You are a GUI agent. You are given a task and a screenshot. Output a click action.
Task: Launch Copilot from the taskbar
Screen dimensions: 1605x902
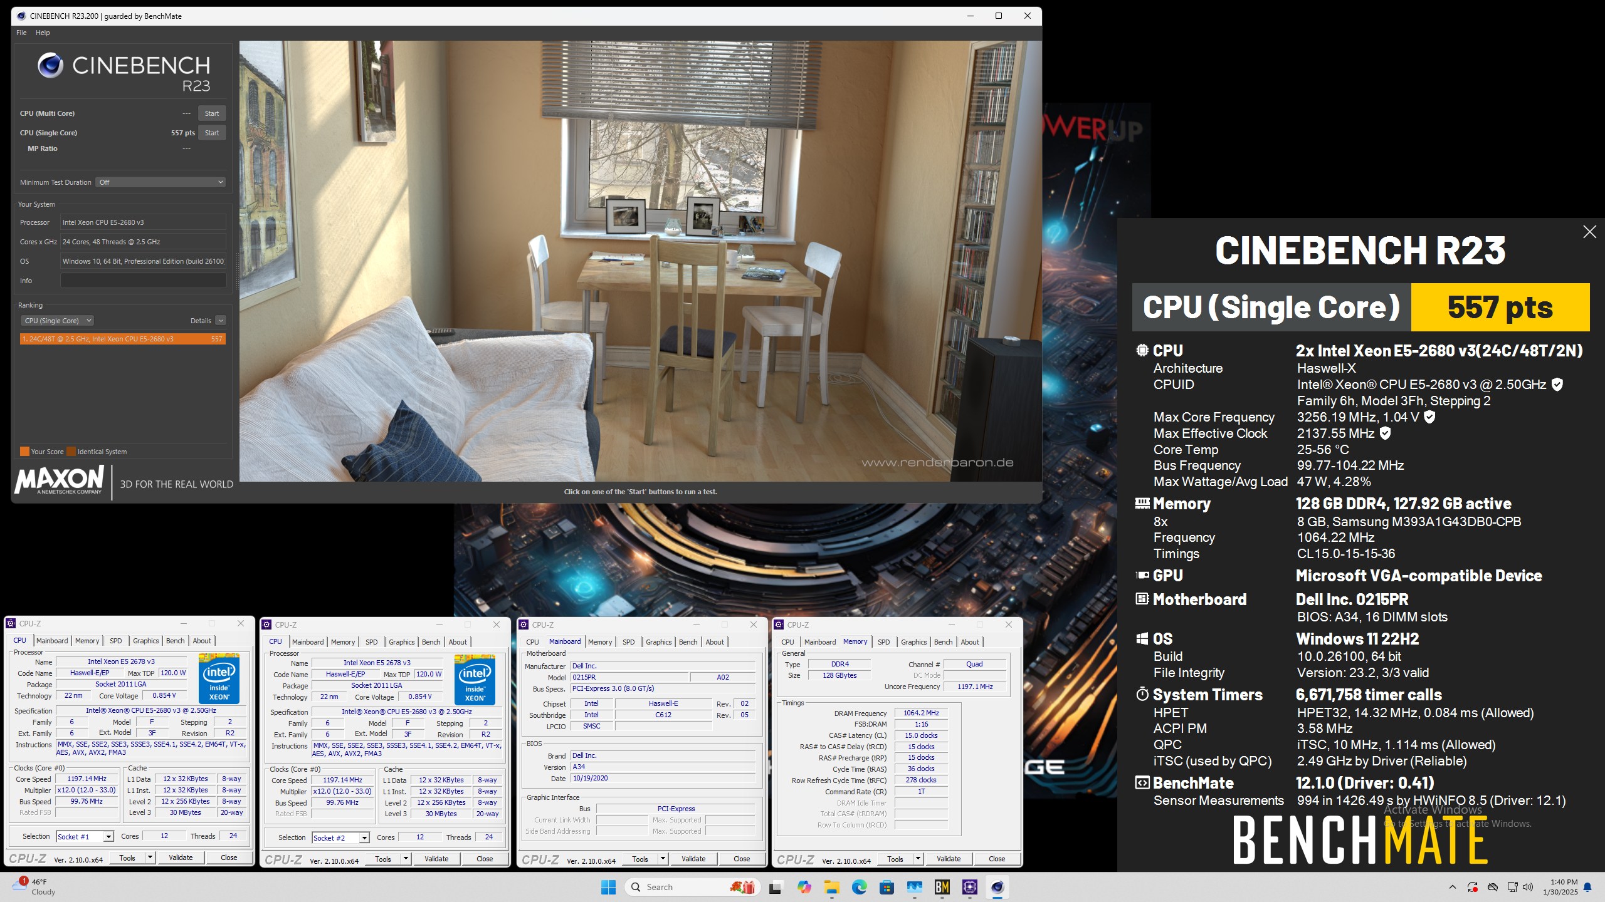(804, 887)
